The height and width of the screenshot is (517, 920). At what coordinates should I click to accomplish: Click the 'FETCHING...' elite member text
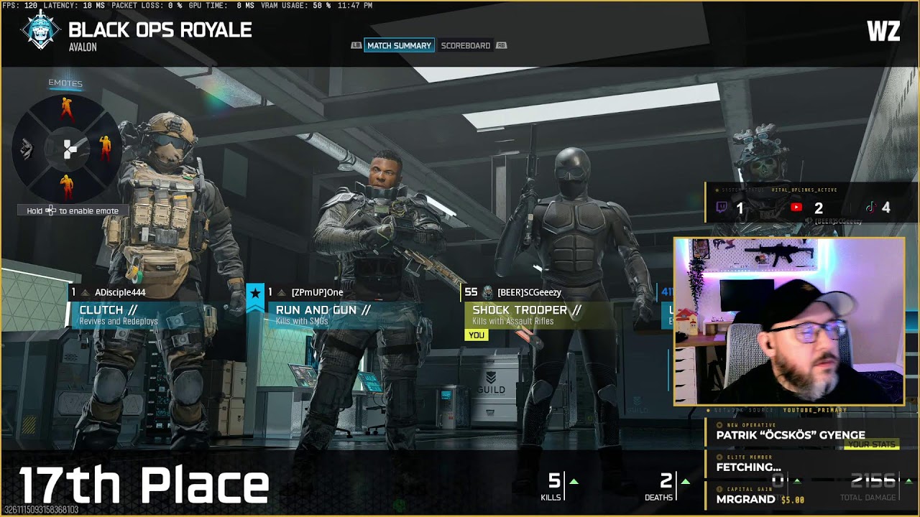[748, 467]
